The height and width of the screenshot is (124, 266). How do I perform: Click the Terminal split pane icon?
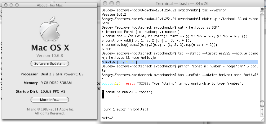pyautogui.click(x=262, y=10)
